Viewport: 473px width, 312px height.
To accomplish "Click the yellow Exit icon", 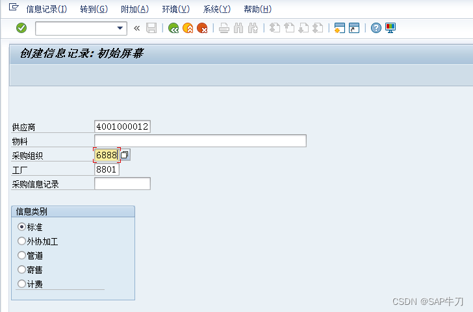I will pyautogui.click(x=188, y=28).
